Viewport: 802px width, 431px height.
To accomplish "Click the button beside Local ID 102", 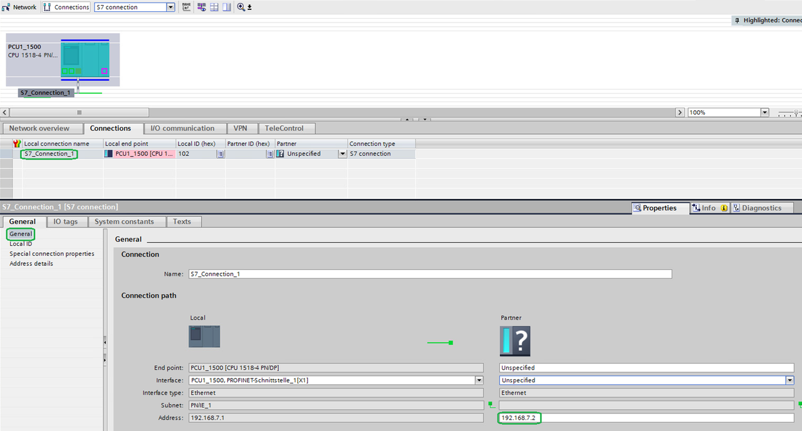I will coord(221,154).
